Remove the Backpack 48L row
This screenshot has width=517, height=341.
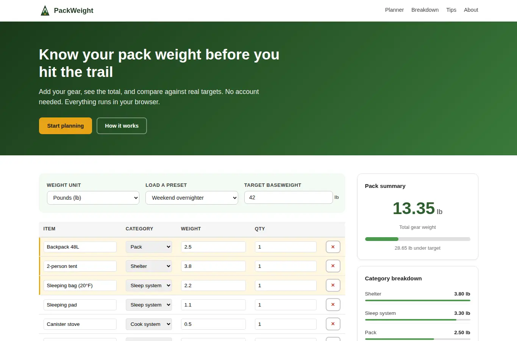(x=333, y=247)
